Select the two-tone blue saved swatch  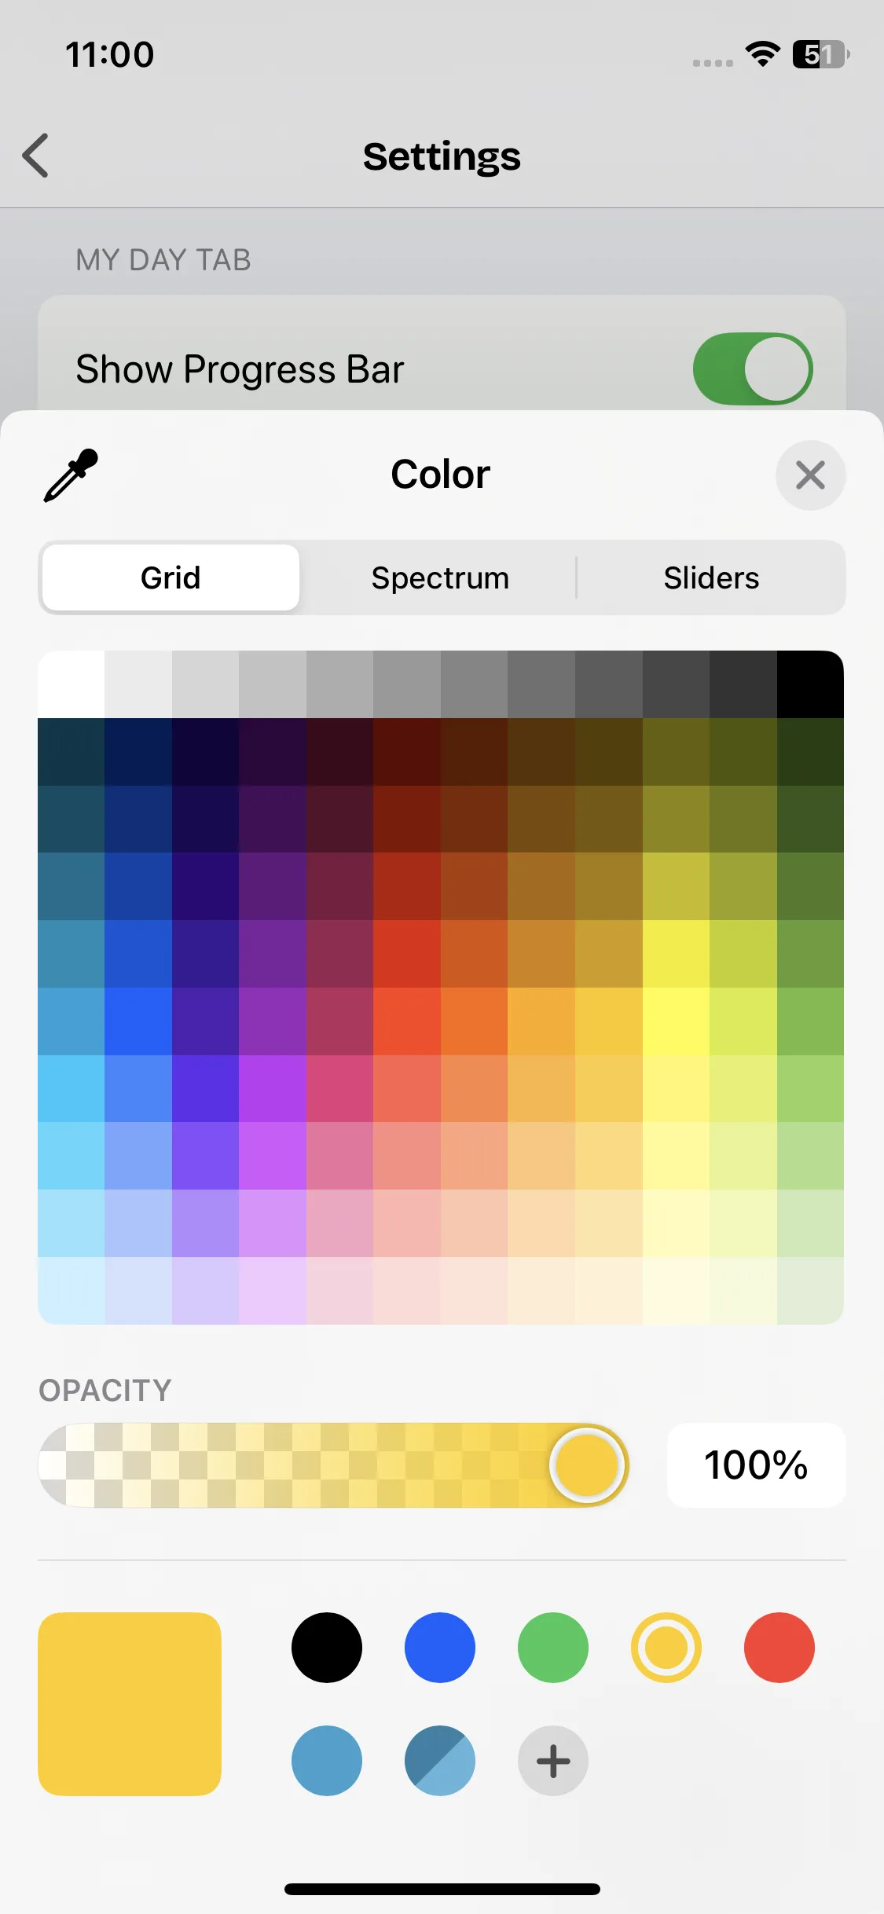[x=440, y=1761]
